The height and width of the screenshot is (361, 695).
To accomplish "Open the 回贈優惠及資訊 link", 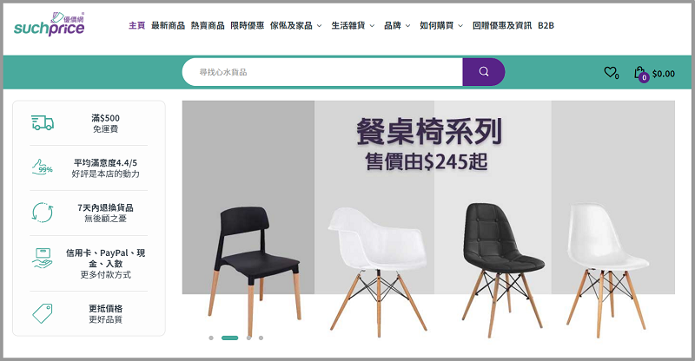I will (502, 26).
